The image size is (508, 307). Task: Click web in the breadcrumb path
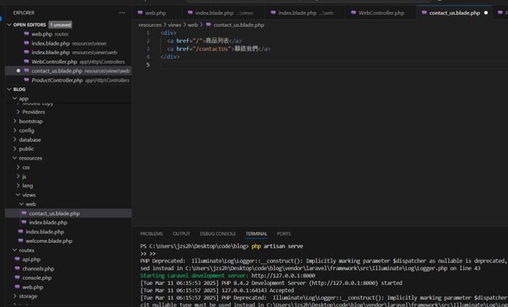point(192,25)
